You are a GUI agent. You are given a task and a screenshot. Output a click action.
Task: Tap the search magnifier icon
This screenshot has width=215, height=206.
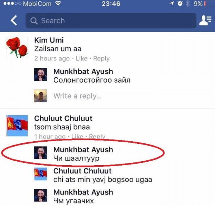[34, 21]
